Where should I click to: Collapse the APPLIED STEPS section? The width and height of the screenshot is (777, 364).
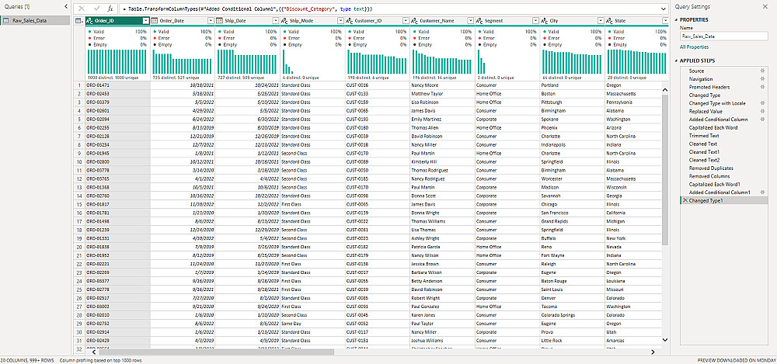coord(677,61)
